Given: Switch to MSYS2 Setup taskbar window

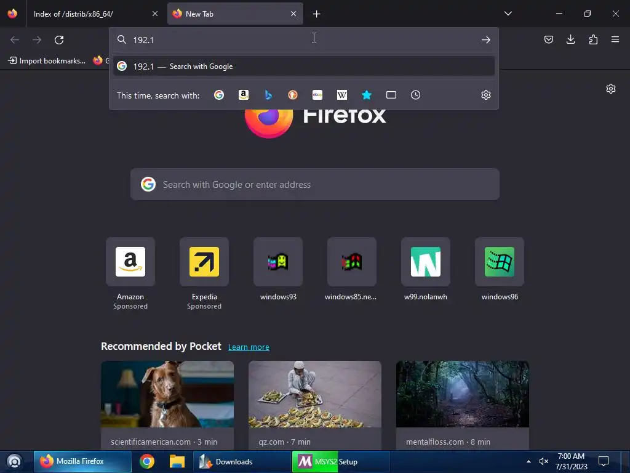Looking at the screenshot, I should point(341,462).
